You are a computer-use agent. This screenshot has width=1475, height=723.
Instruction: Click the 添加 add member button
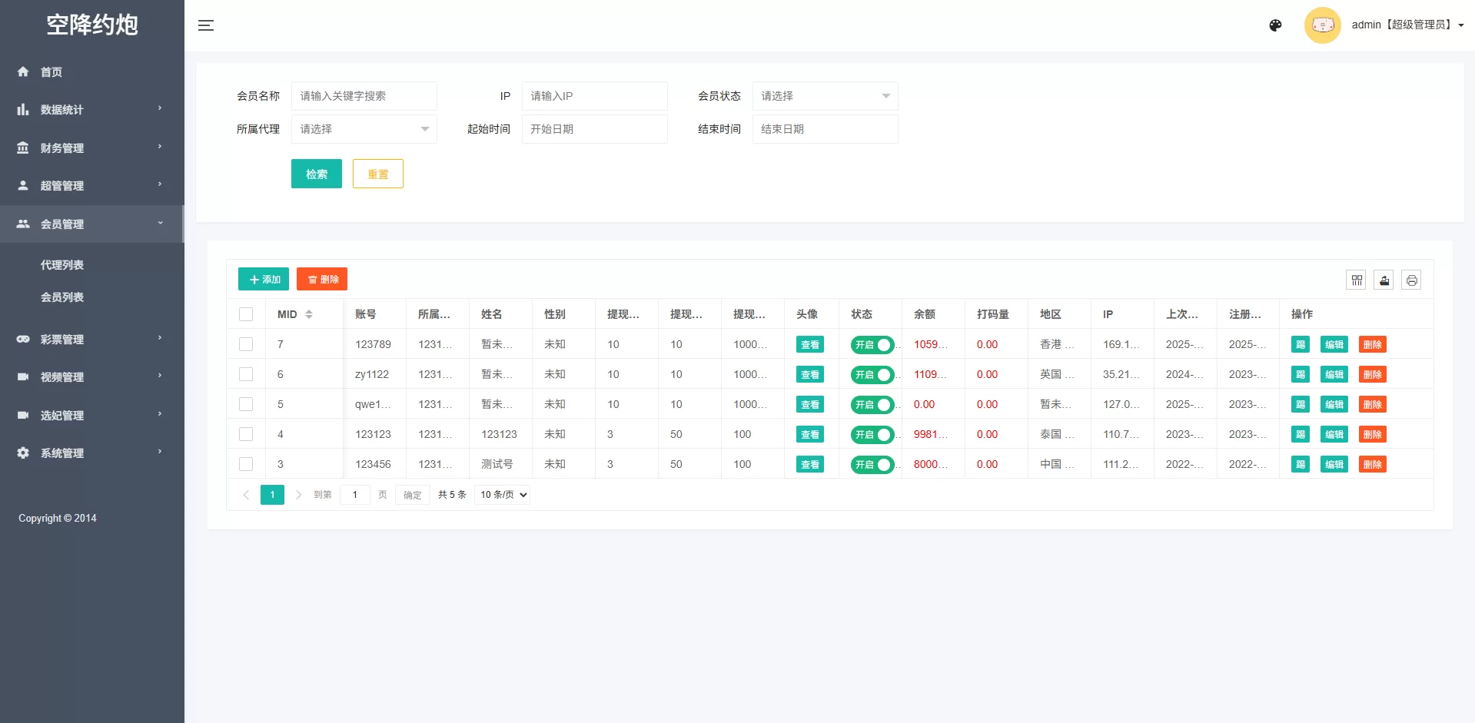click(x=263, y=279)
